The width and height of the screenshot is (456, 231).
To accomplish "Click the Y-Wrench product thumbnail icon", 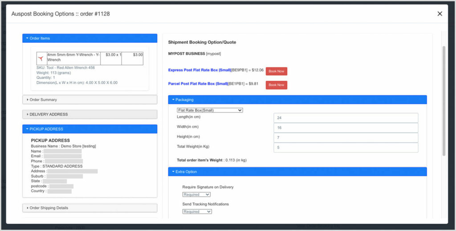I will pyautogui.click(x=41, y=58).
